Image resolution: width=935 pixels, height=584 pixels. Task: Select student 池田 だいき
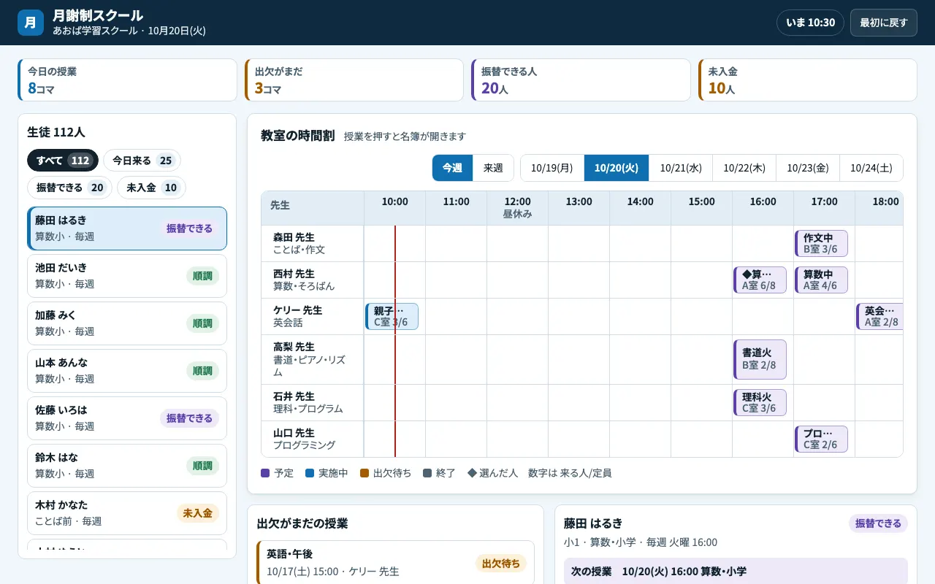click(x=127, y=276)
